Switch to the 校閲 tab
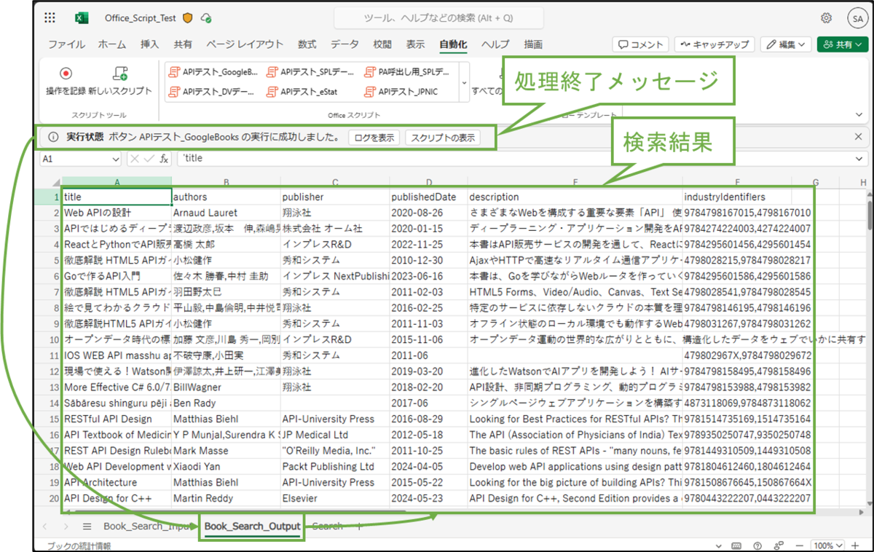 tap(382, 44)
